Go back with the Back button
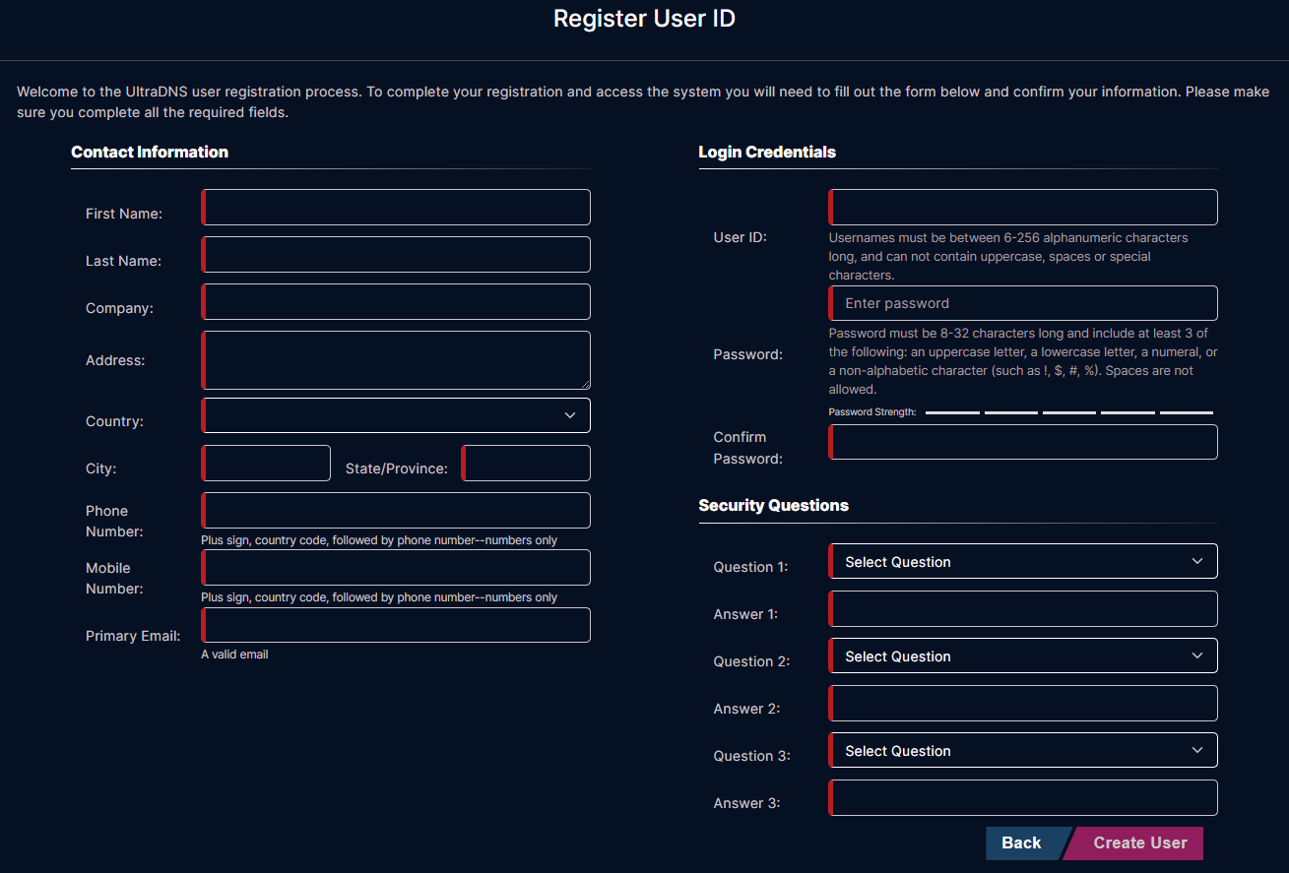Image resolution: width=1289 pixels, height=873 pixels. [x=1024, y=843]
